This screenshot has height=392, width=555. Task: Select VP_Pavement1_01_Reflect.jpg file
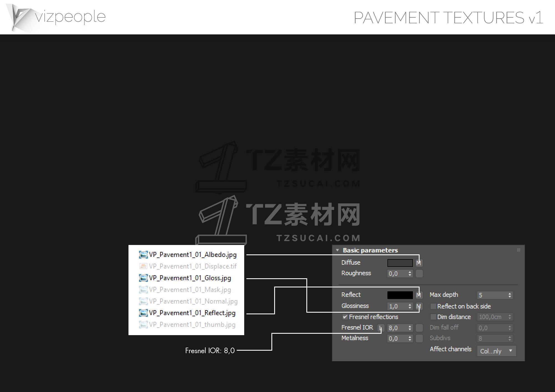click(x=187, y=313)
